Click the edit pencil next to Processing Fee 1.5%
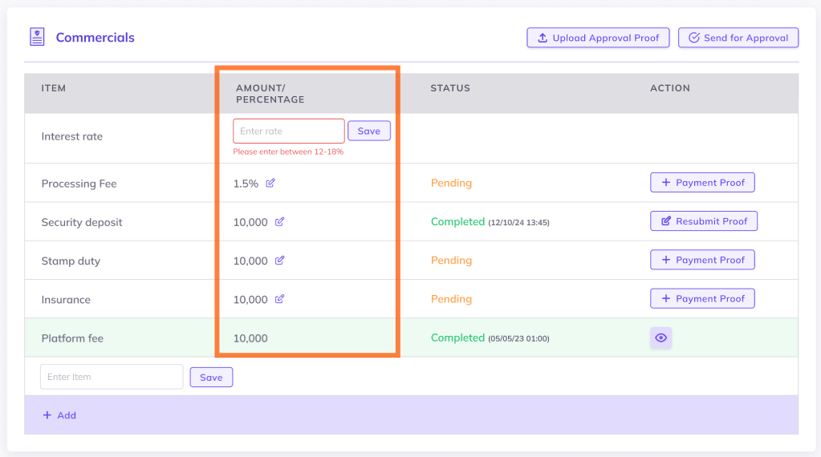Image resolution: width=821 pixels, height=457 pixels. tap(270, 183)
